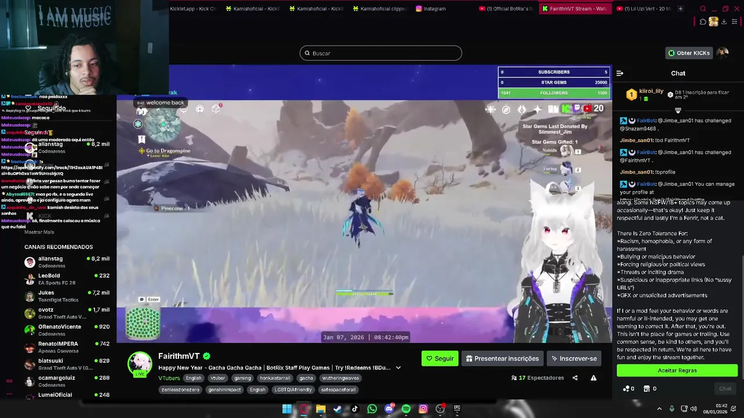The width and height of the screenshot is (744, 418).
Task: Click the report warning triangle icon
Action: click(593, 378)
